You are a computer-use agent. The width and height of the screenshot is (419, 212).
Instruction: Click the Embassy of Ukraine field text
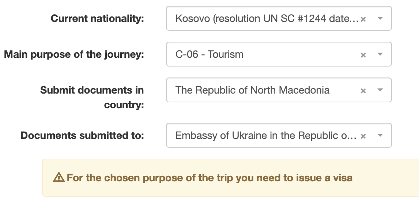(266, 135)
